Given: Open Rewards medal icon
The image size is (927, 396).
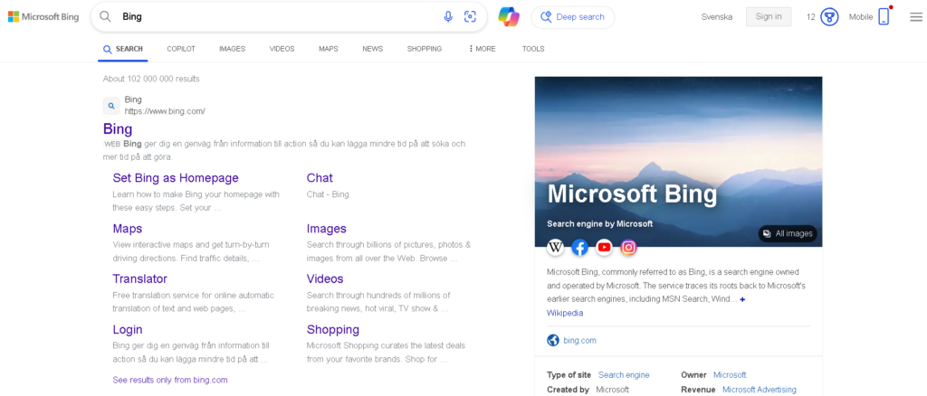Looking at the screenshot, I should [x=829, y=17].
